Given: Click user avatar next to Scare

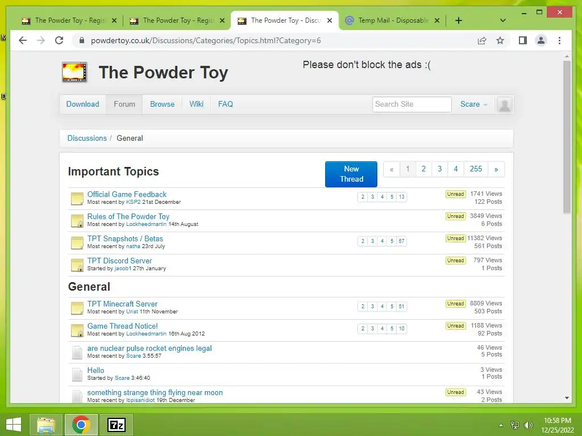Looking at the screenshot, I should pyautogui.click(x=504, y=104).
